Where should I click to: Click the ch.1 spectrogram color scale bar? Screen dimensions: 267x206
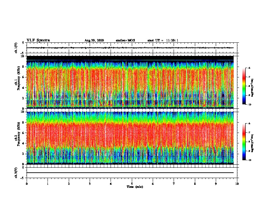(x=244, y=86)
